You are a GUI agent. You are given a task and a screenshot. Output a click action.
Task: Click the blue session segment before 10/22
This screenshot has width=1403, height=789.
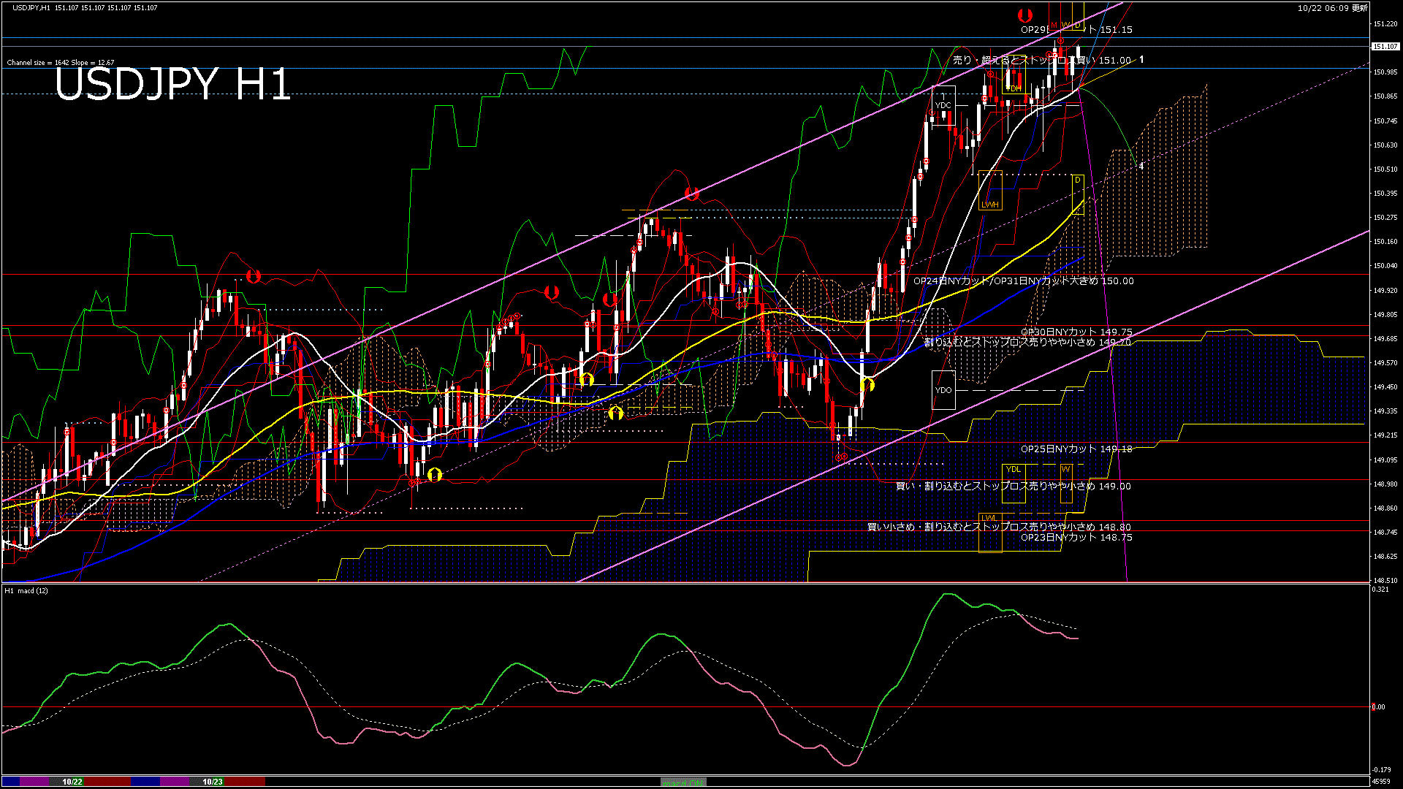[11, 782]
